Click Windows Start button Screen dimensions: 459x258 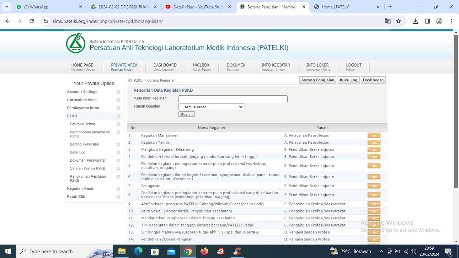[x=8, y=252]
